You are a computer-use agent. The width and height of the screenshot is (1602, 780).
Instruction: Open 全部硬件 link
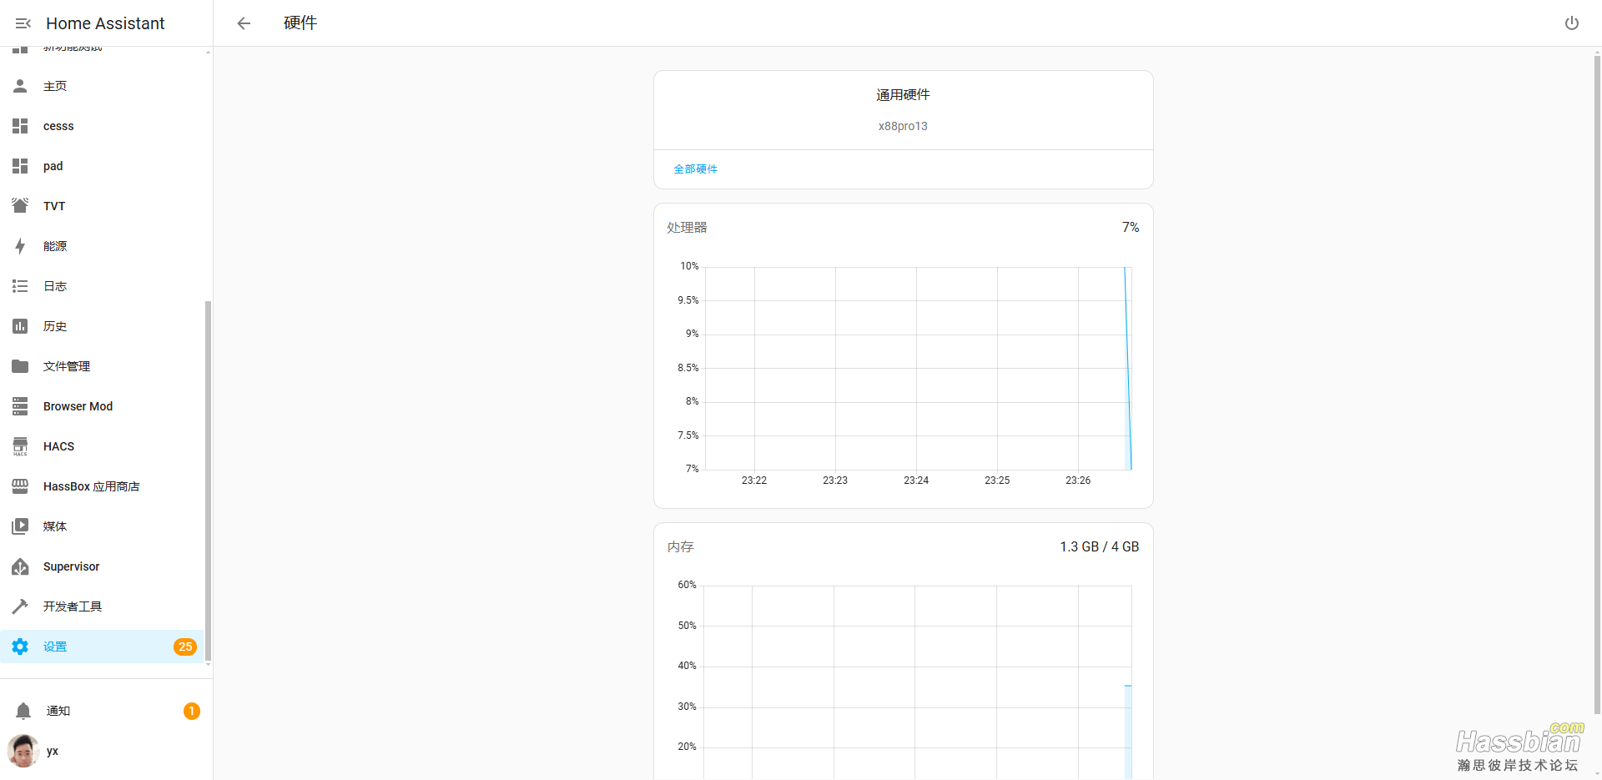click(696, 169)
